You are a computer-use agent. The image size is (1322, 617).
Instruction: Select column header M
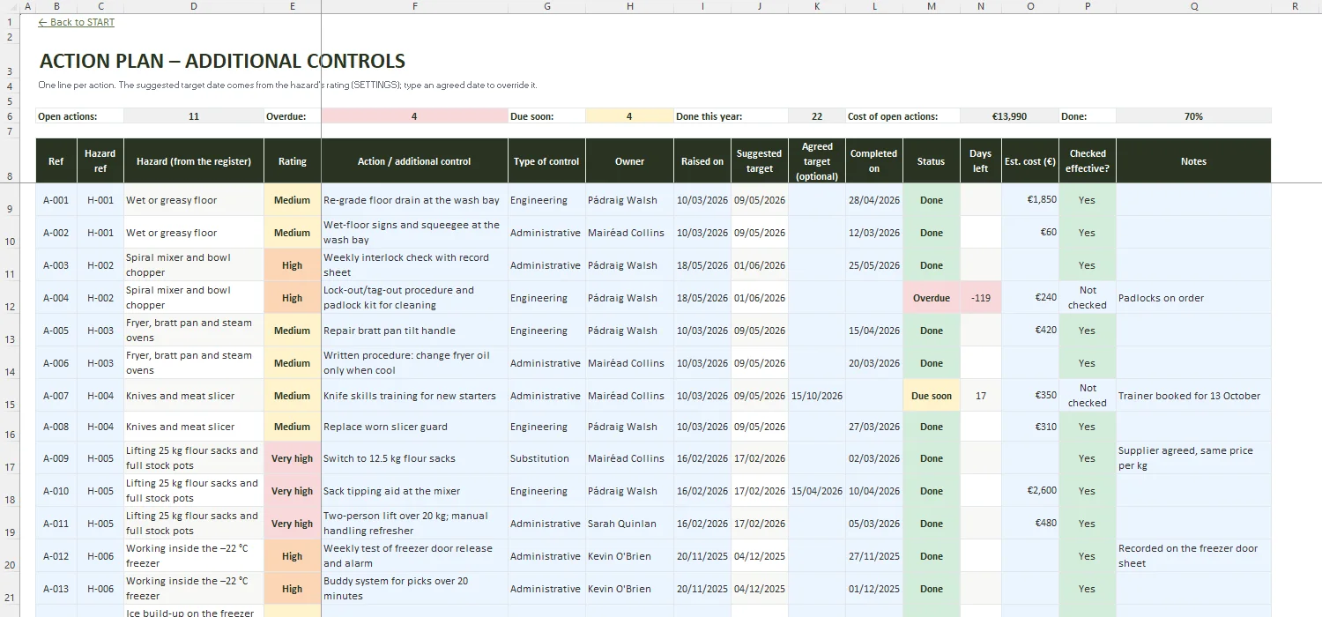[x=932, y=6]
